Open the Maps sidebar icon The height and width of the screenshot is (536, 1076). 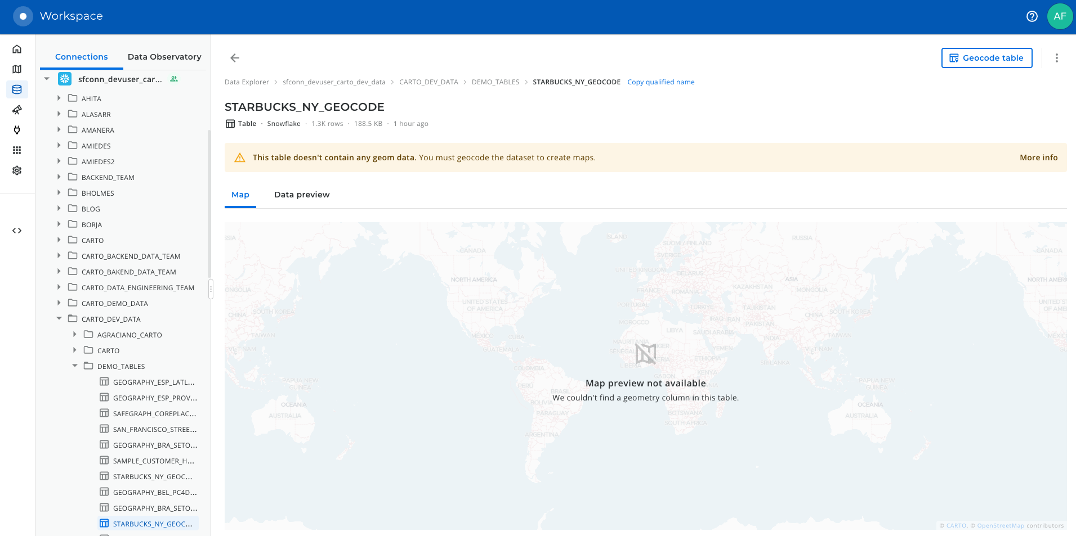click(17, 69)
